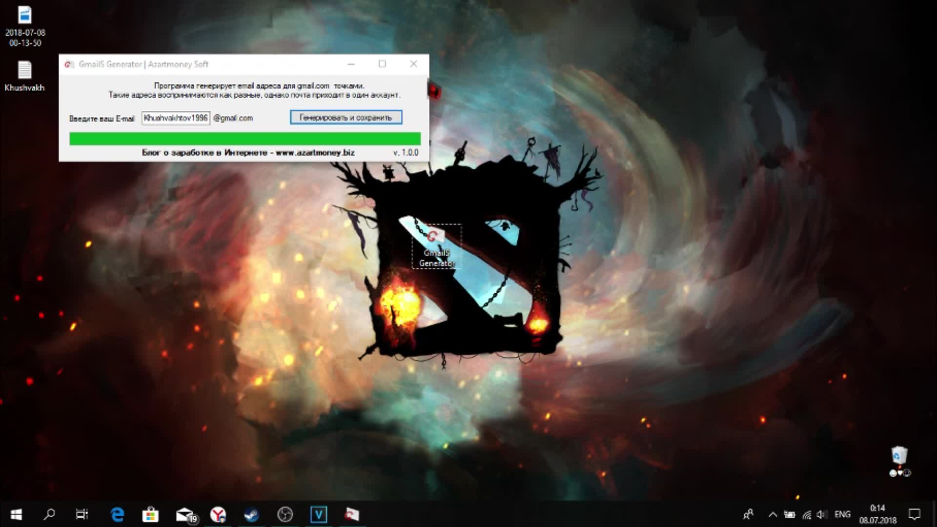937x527 pixels.
Task: Open Yandex Browser from the taskbar
Action: click(x=218, y=514)
